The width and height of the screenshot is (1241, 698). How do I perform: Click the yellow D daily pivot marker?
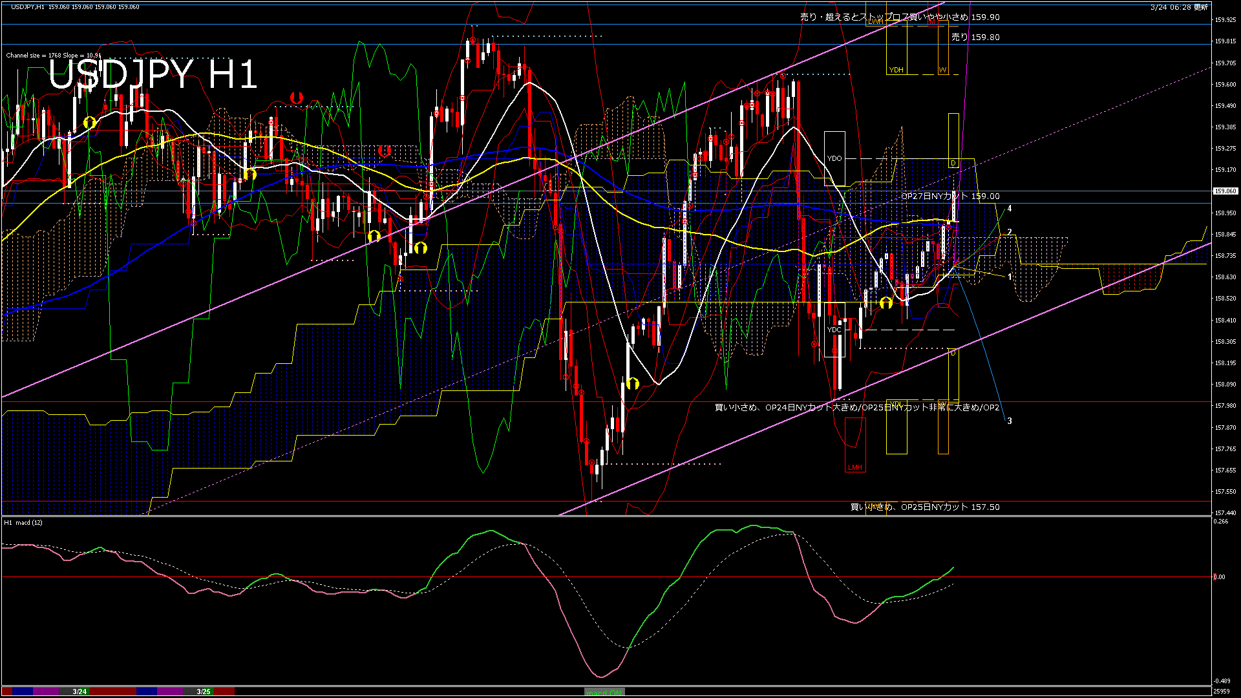pos(953,163)
